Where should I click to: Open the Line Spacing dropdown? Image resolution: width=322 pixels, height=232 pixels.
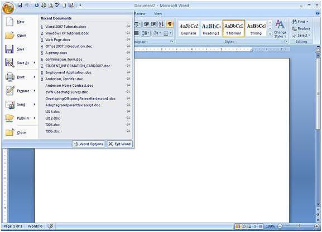tap(146, 33)
